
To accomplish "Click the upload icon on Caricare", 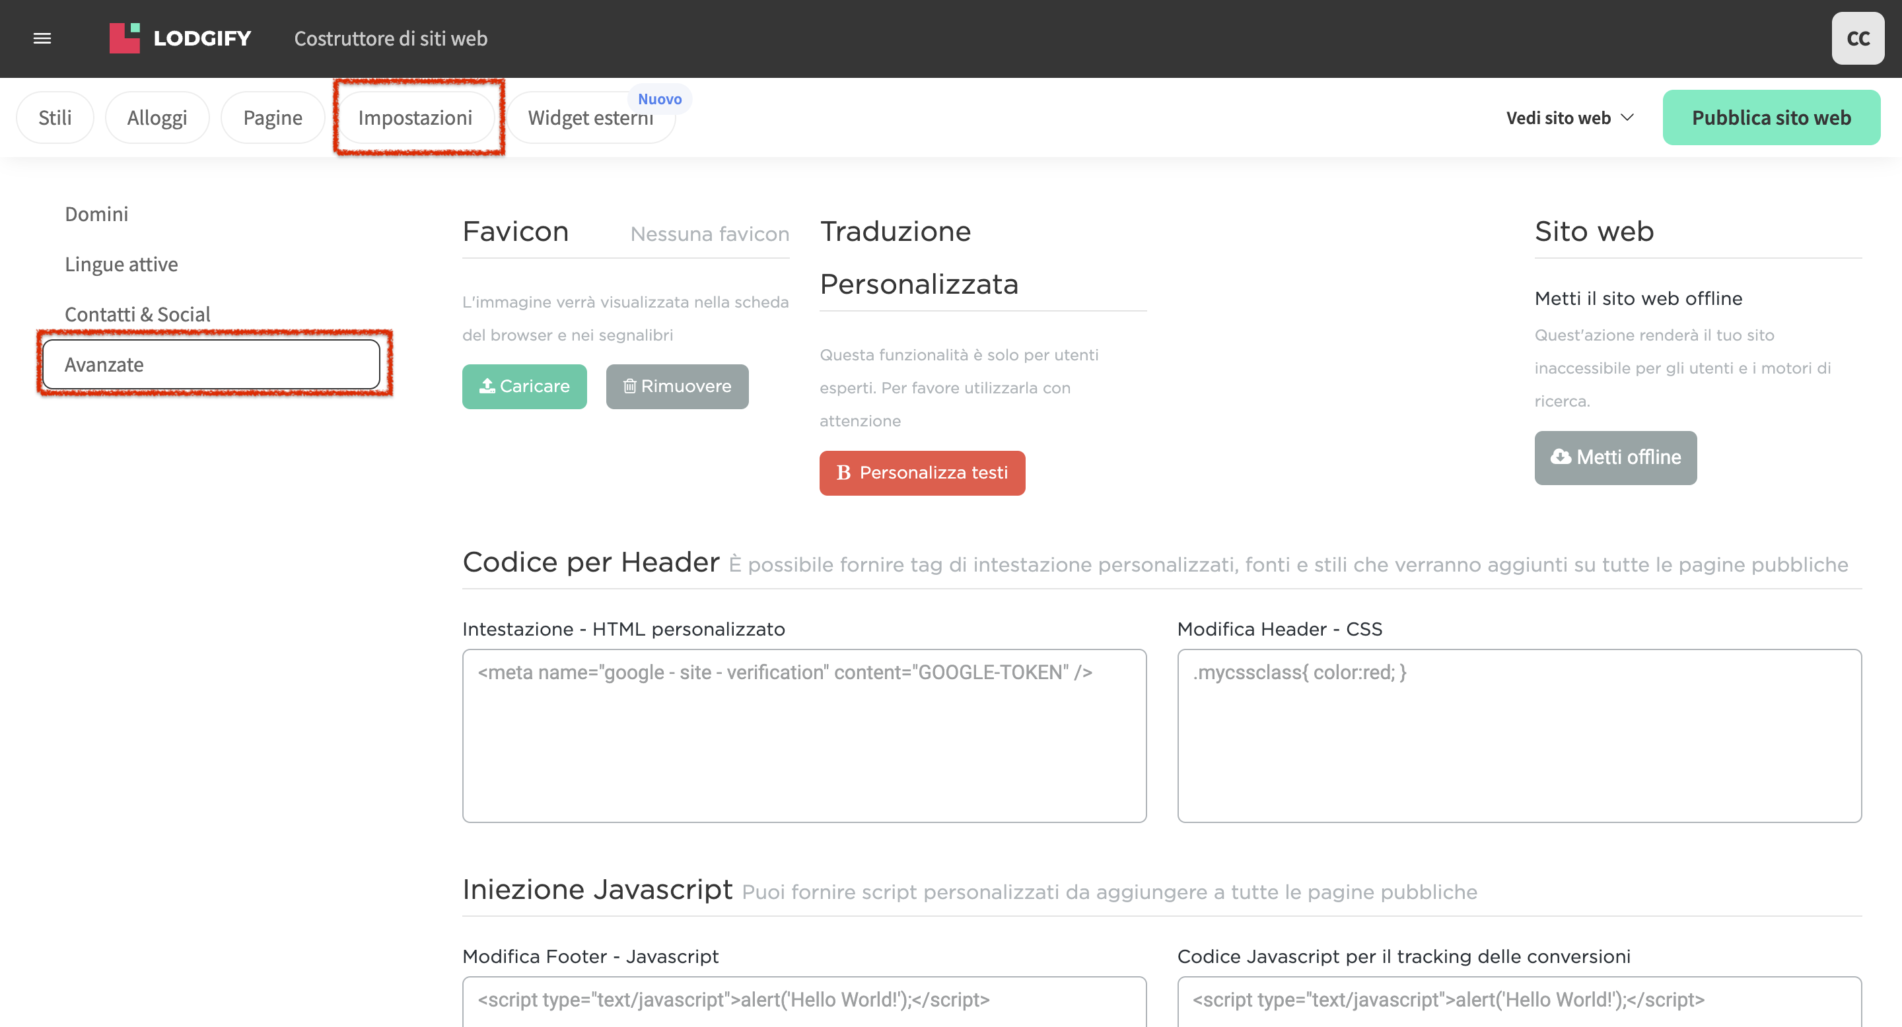I will [487, 386].
